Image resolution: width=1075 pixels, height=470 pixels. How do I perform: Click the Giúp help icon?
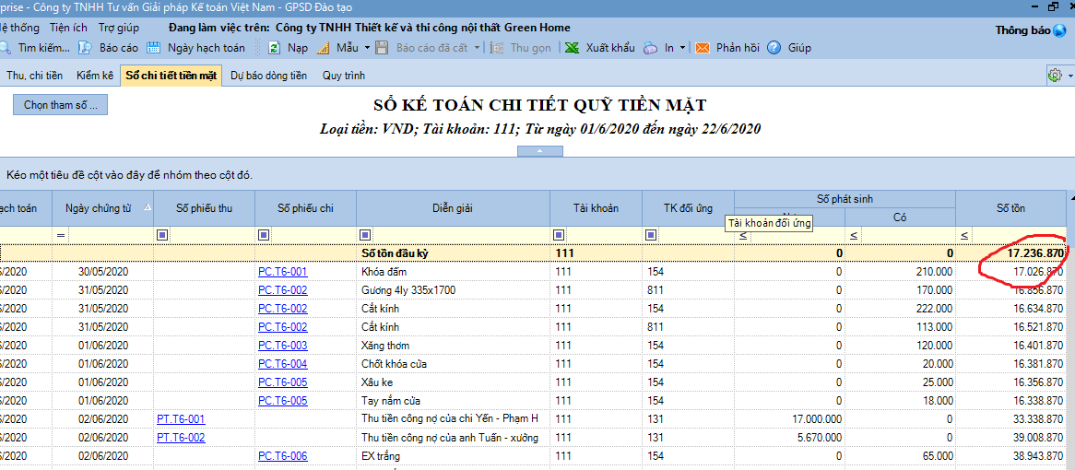tap(774, 47)
